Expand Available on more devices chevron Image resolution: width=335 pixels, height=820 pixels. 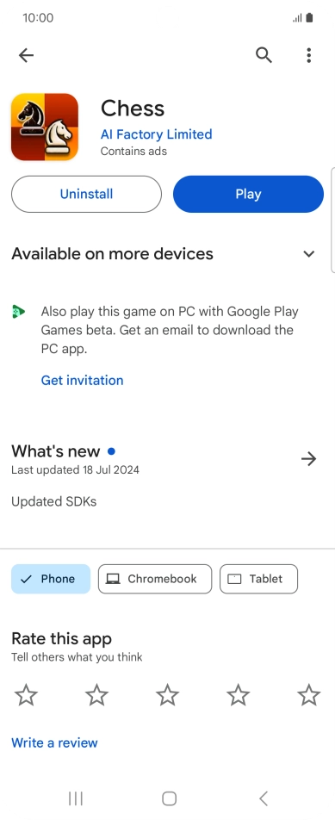[x=309, y=254]
